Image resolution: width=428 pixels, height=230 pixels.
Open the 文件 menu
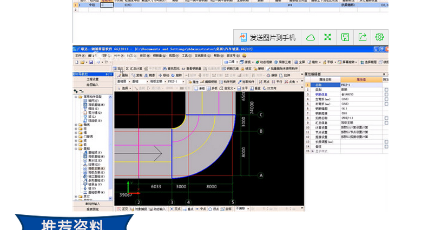tap(80, 56)
